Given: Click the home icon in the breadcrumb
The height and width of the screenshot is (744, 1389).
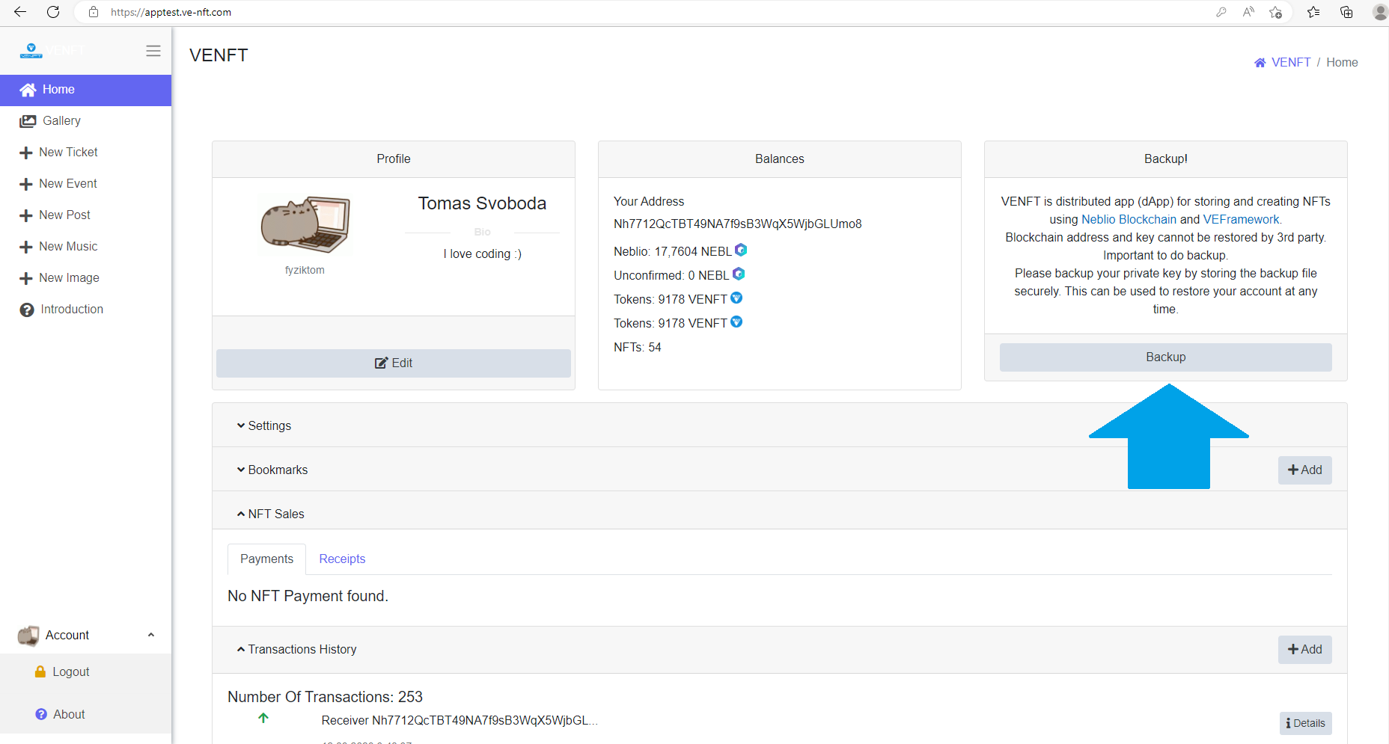Looking at the screenshot, I should coord(1260,63).
